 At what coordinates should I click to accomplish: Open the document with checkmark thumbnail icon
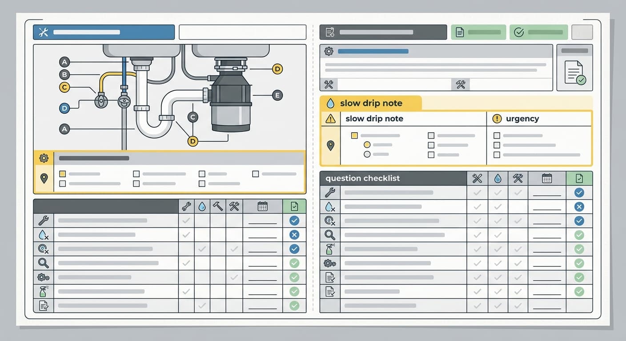click(x=574, y=72)
